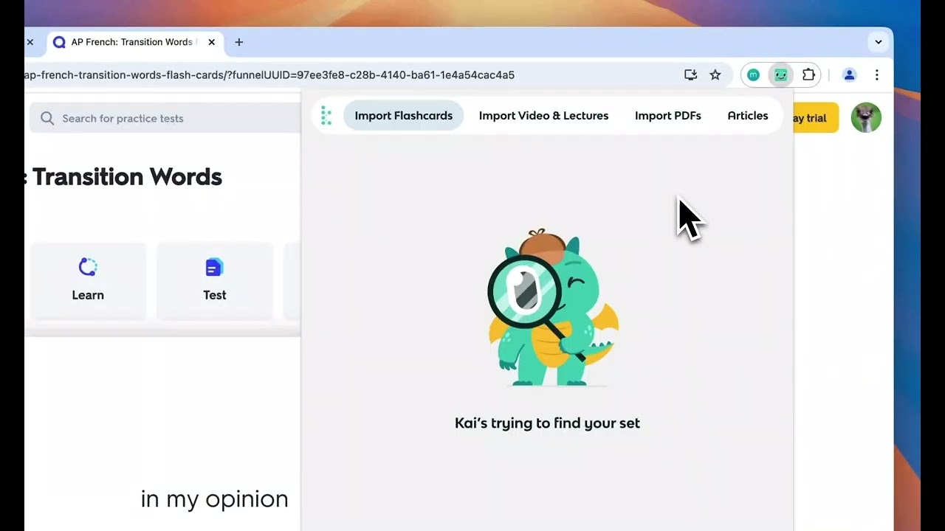945x531 pixels.
Task: Open the Import PDFs tab
Action: [x=667, y=116]
